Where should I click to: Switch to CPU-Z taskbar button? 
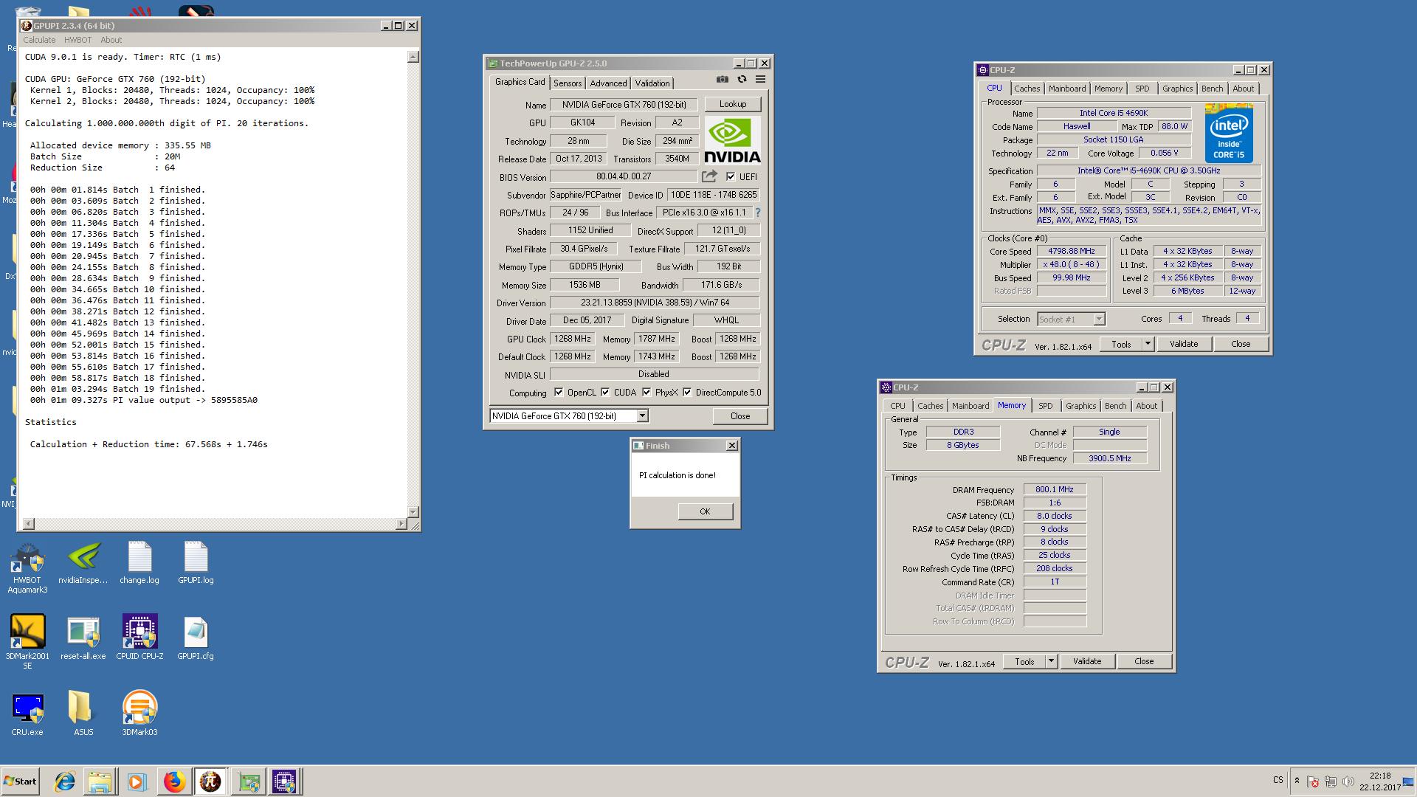click(284, 782)
